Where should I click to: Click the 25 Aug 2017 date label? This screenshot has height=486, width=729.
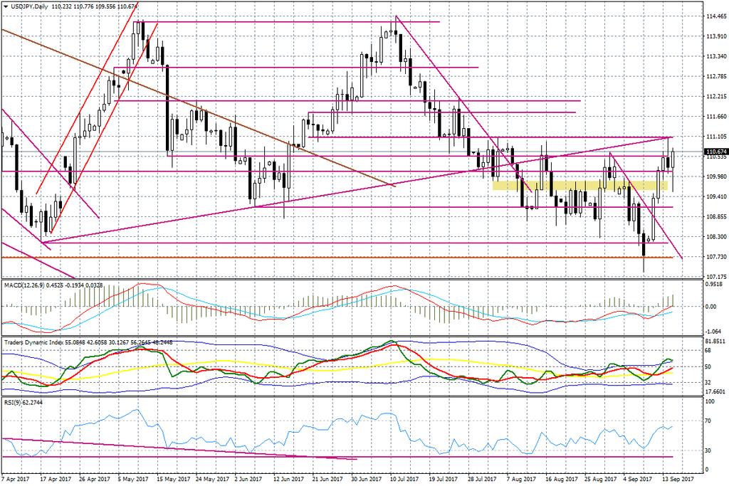(601, 479)
